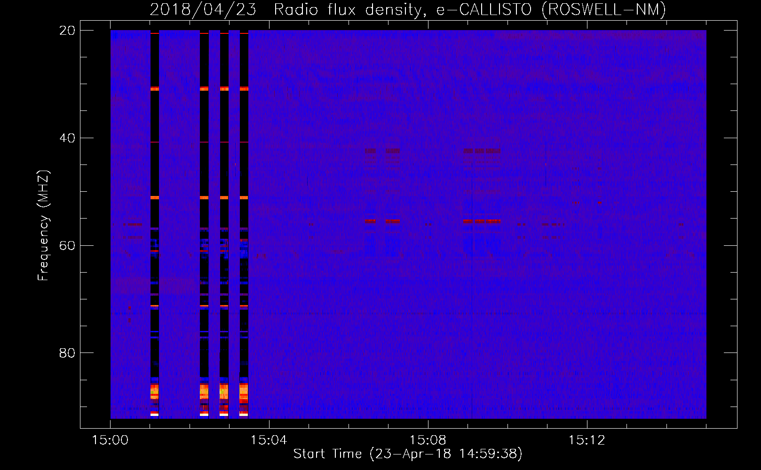Screen dimensions: 761x470
Task: Click the "Start Time (23-Apr-18 14:59:38)" axis label
Action: click(x=408, y=454)
